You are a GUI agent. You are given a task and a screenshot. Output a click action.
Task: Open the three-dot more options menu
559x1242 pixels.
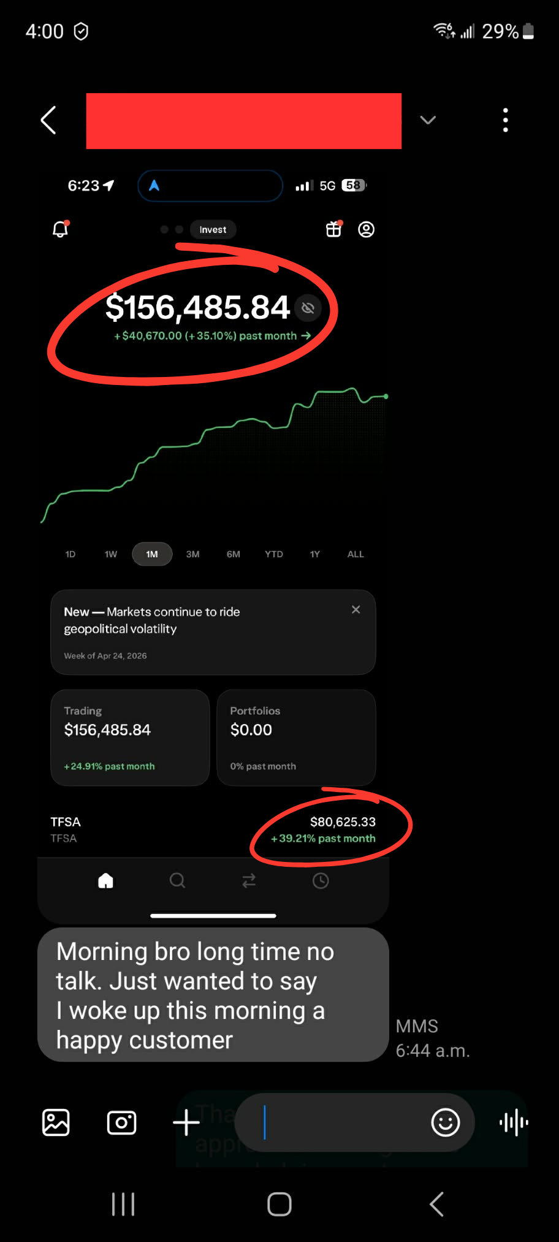[x=506, y=120]
